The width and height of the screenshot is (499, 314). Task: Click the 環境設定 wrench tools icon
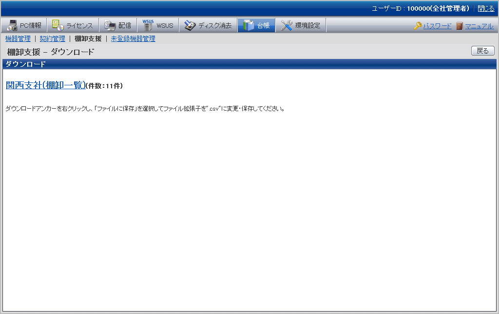click(287, 26)
